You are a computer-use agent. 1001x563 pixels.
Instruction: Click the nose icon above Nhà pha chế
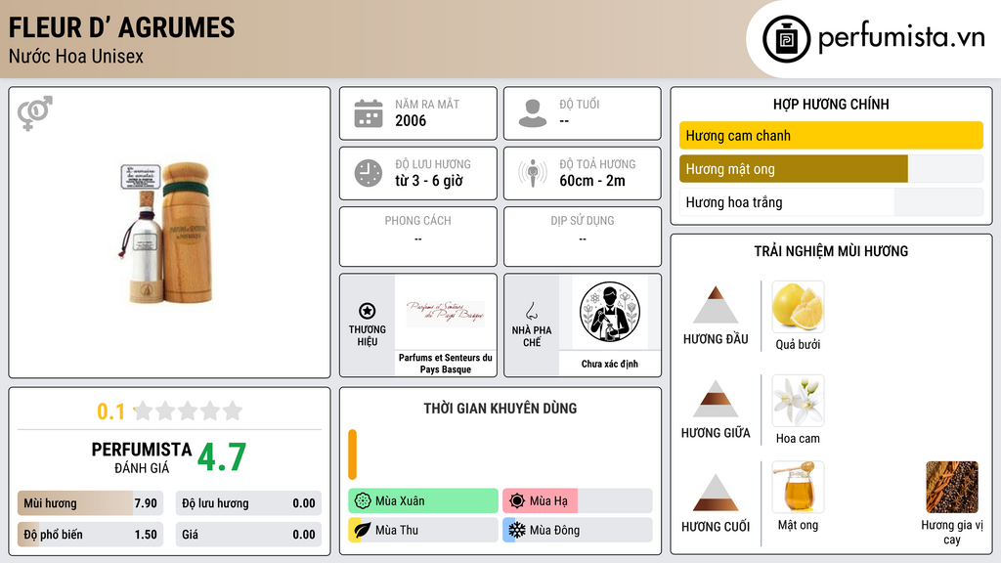coord(531,311)
